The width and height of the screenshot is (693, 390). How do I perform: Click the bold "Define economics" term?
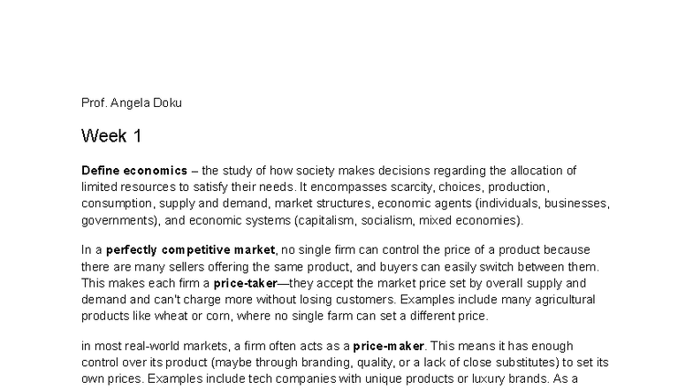(133, 170)
